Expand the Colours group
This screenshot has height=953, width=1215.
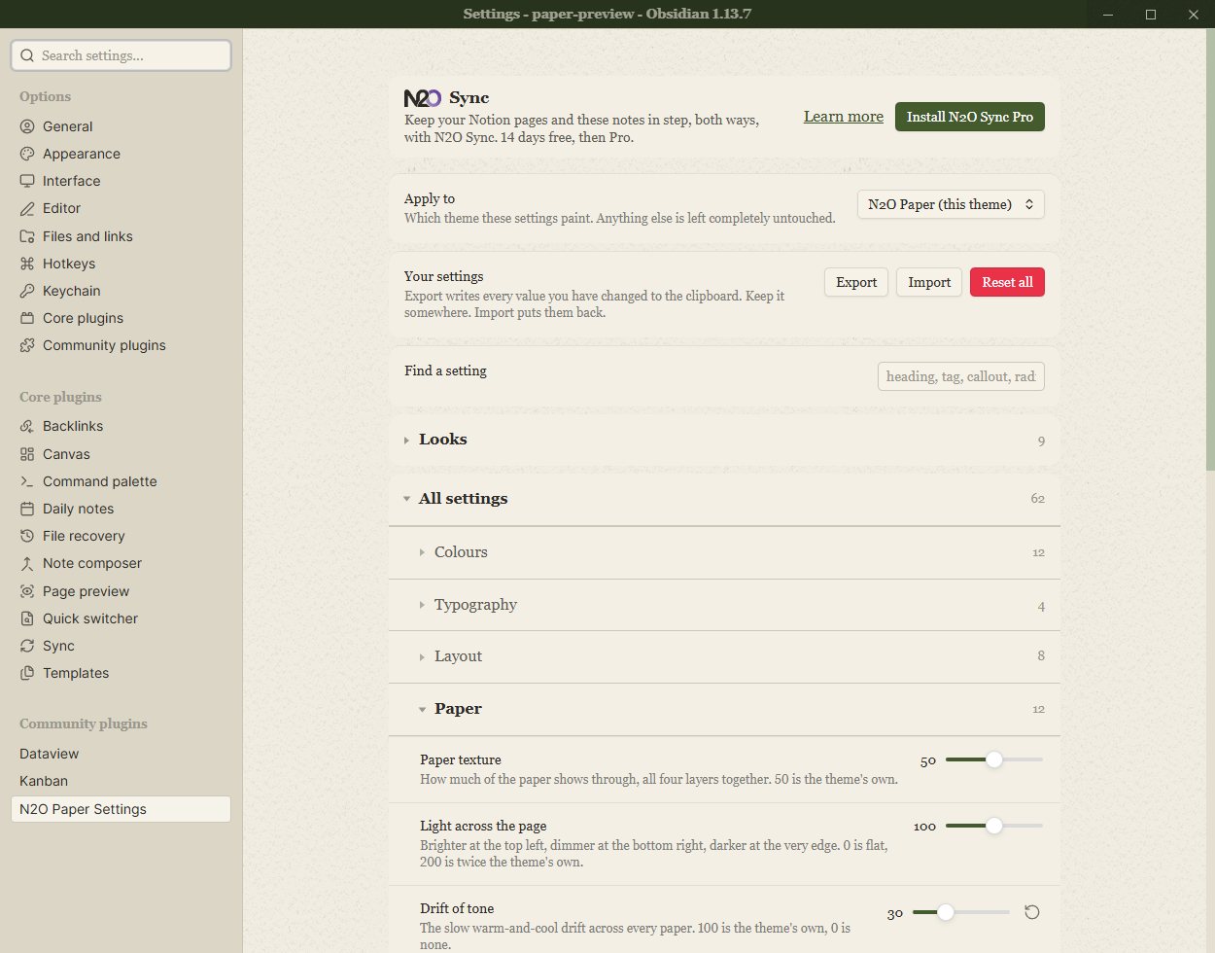point(724,552)
